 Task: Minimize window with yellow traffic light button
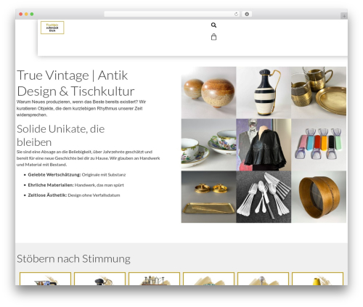(26, 15)
